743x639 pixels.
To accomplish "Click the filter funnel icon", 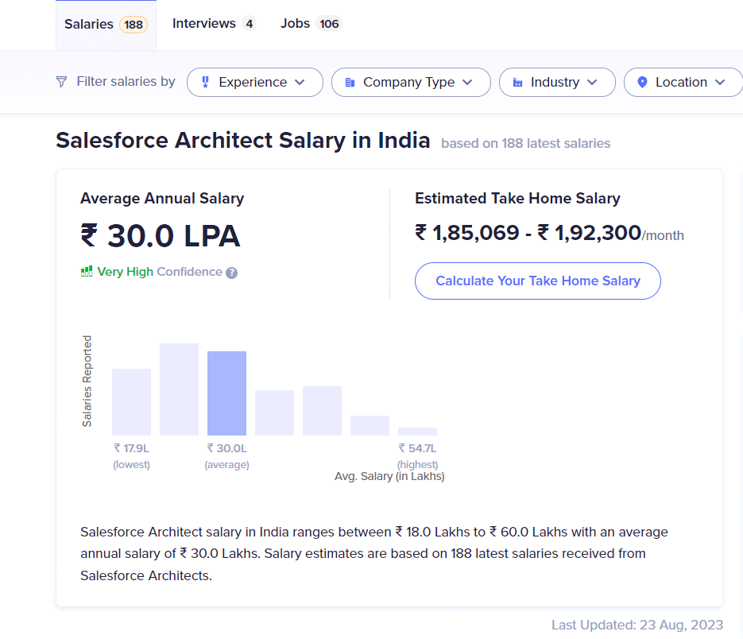I will tap(61, 81).
